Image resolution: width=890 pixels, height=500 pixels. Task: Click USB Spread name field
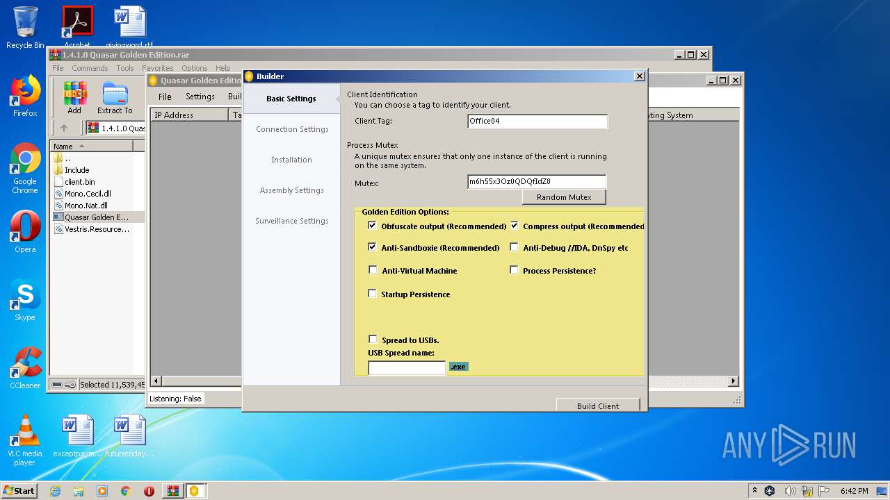point(407,367)
